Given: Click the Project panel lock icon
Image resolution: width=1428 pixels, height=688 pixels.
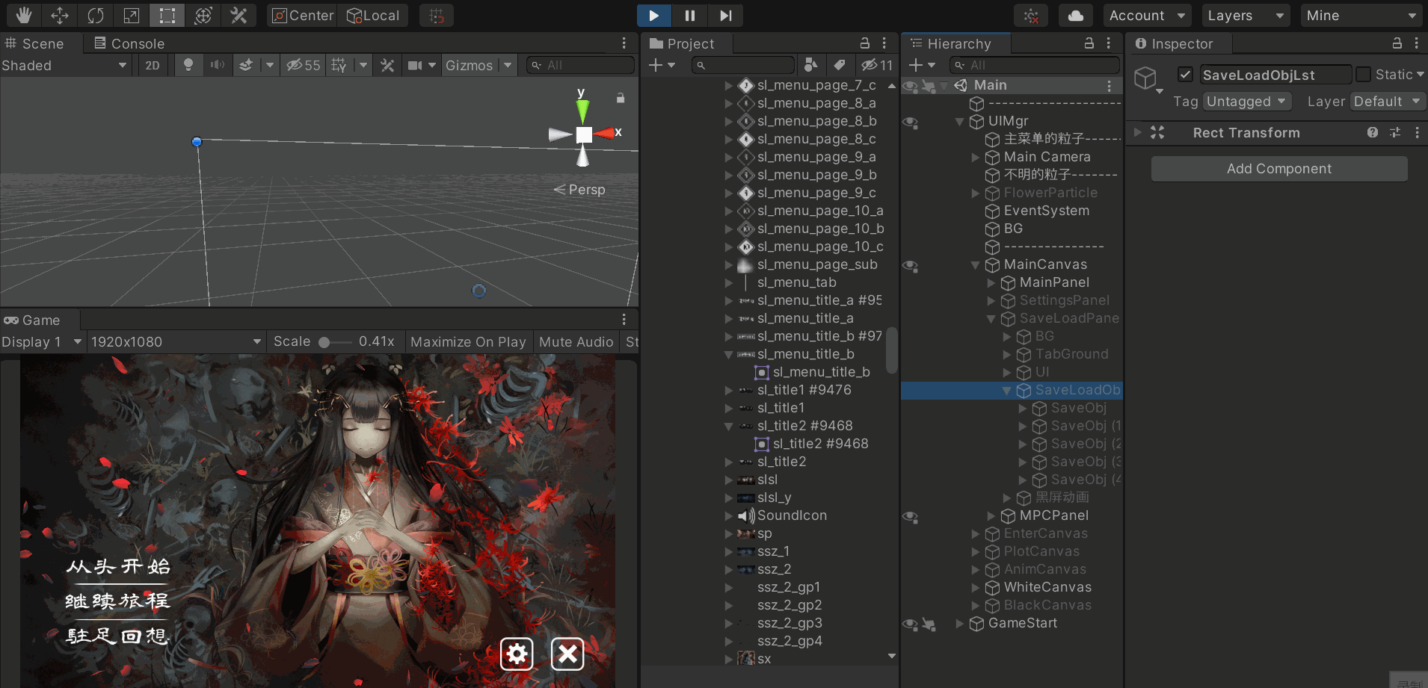Looking at the screenshot, I should 864,43.
